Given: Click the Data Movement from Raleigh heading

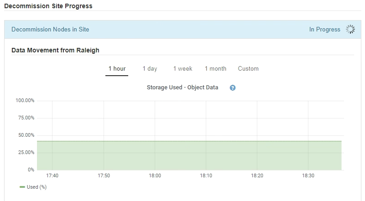Looking at the screenshot, I should point(55,50).
